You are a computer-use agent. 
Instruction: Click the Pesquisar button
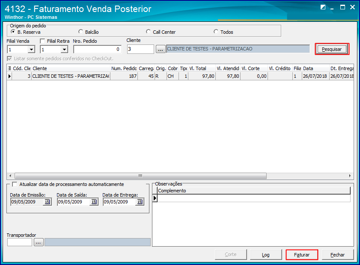332,49
